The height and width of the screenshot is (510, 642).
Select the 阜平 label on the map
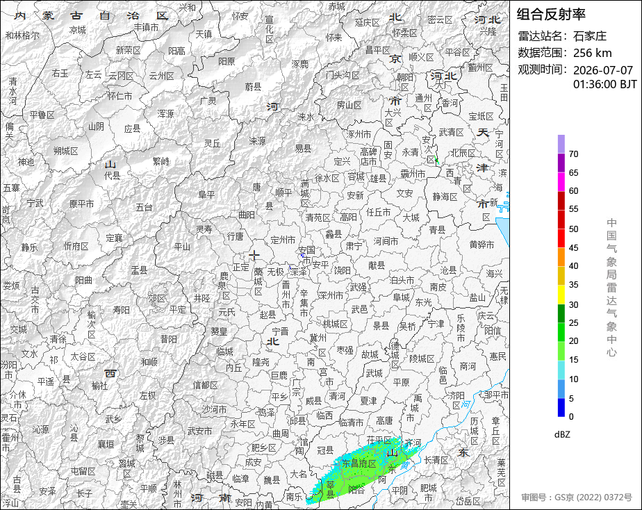click(x=206, y=195)
